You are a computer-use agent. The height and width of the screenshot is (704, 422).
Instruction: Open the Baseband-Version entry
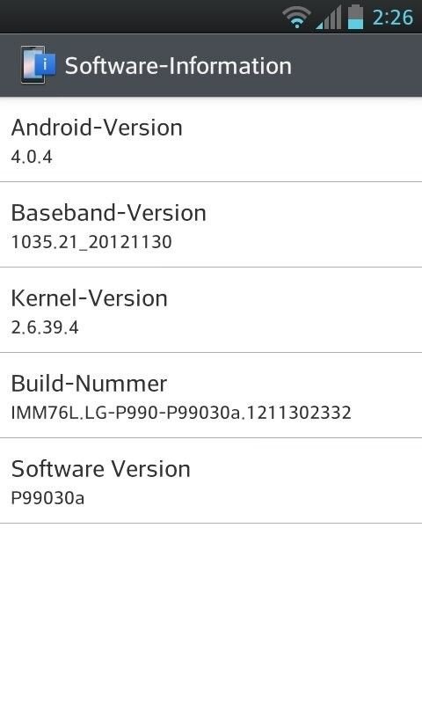(211, 224)
